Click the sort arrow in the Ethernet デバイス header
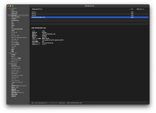The width and height of the screenshot is (156, 113). (129, 9)
